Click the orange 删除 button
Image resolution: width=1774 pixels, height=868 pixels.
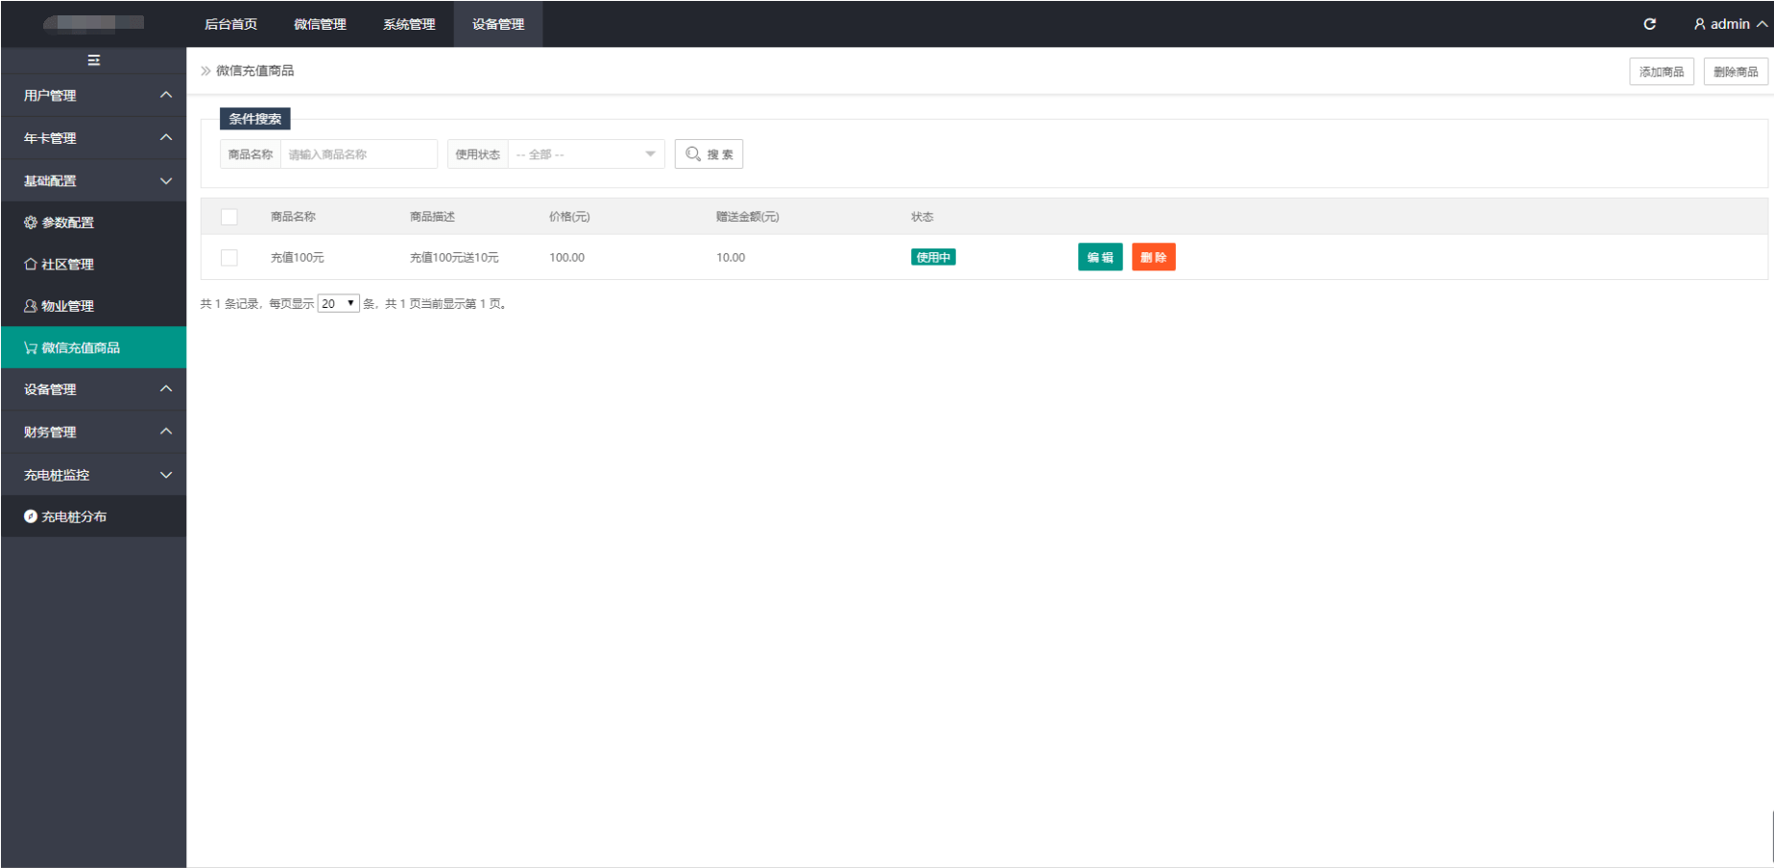pyautogui.click(x=1154, y=257)
